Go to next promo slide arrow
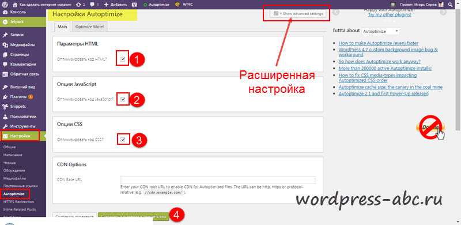Image resolution: width=461 pixels, height=225 pixels. (x=443, y=12)
